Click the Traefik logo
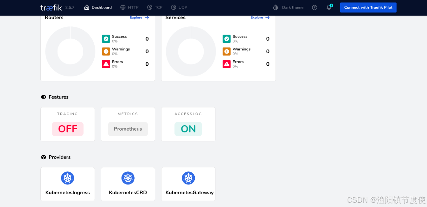The width and height of the screenshot is (427, 207). pos(51,7)
